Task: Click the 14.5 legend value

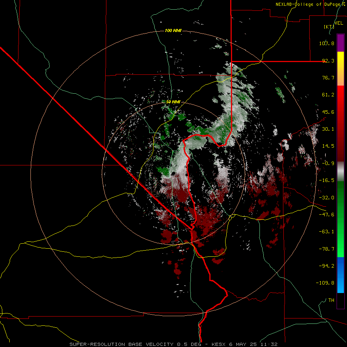Action: [328, 146]
